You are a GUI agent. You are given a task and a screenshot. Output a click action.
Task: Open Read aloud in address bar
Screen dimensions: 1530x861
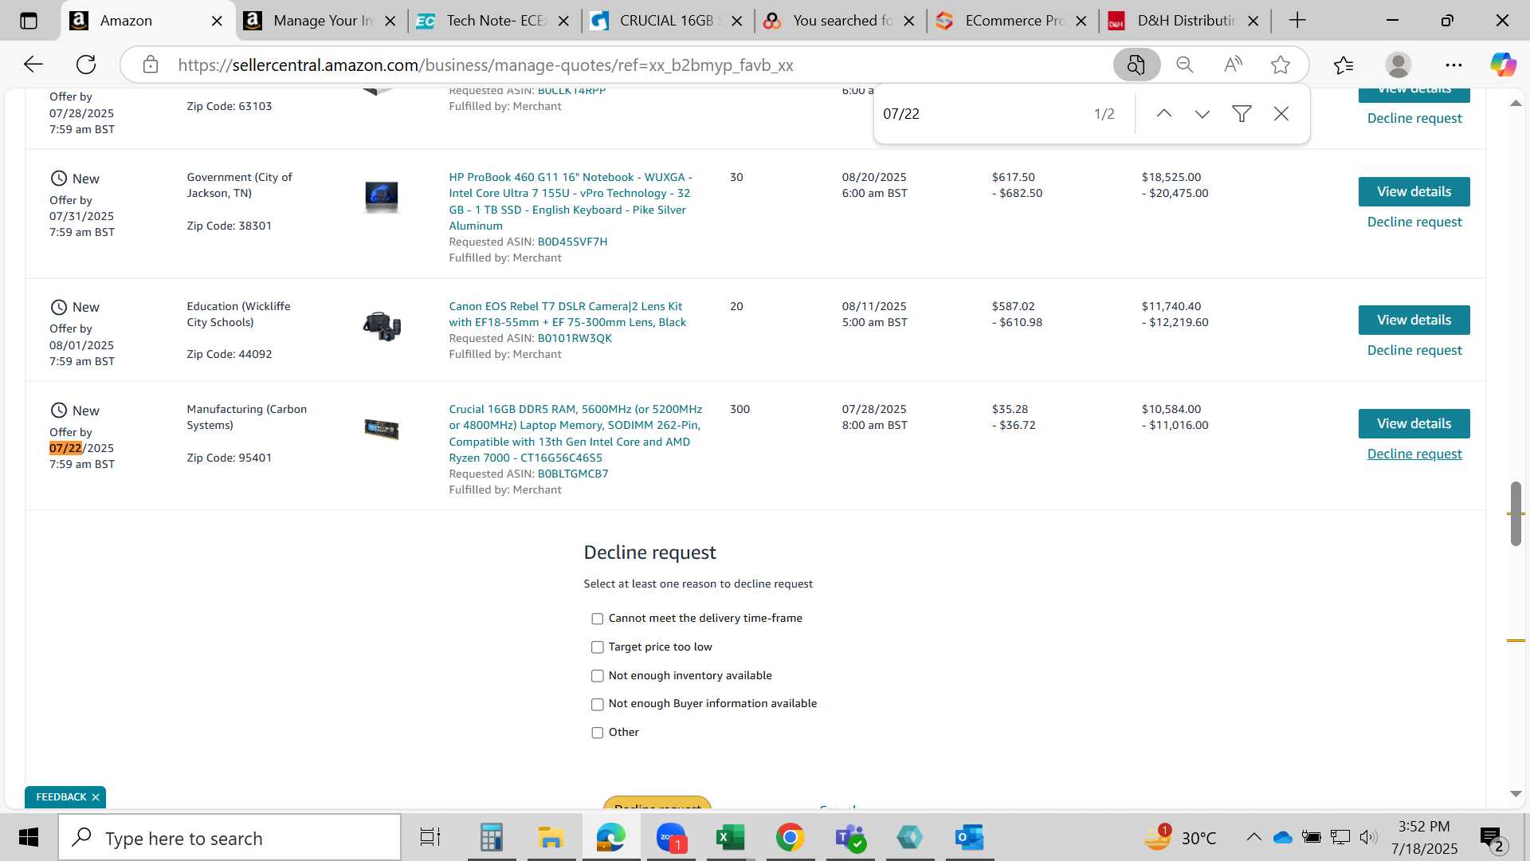pyautogui.click(x=1233, y=65)
